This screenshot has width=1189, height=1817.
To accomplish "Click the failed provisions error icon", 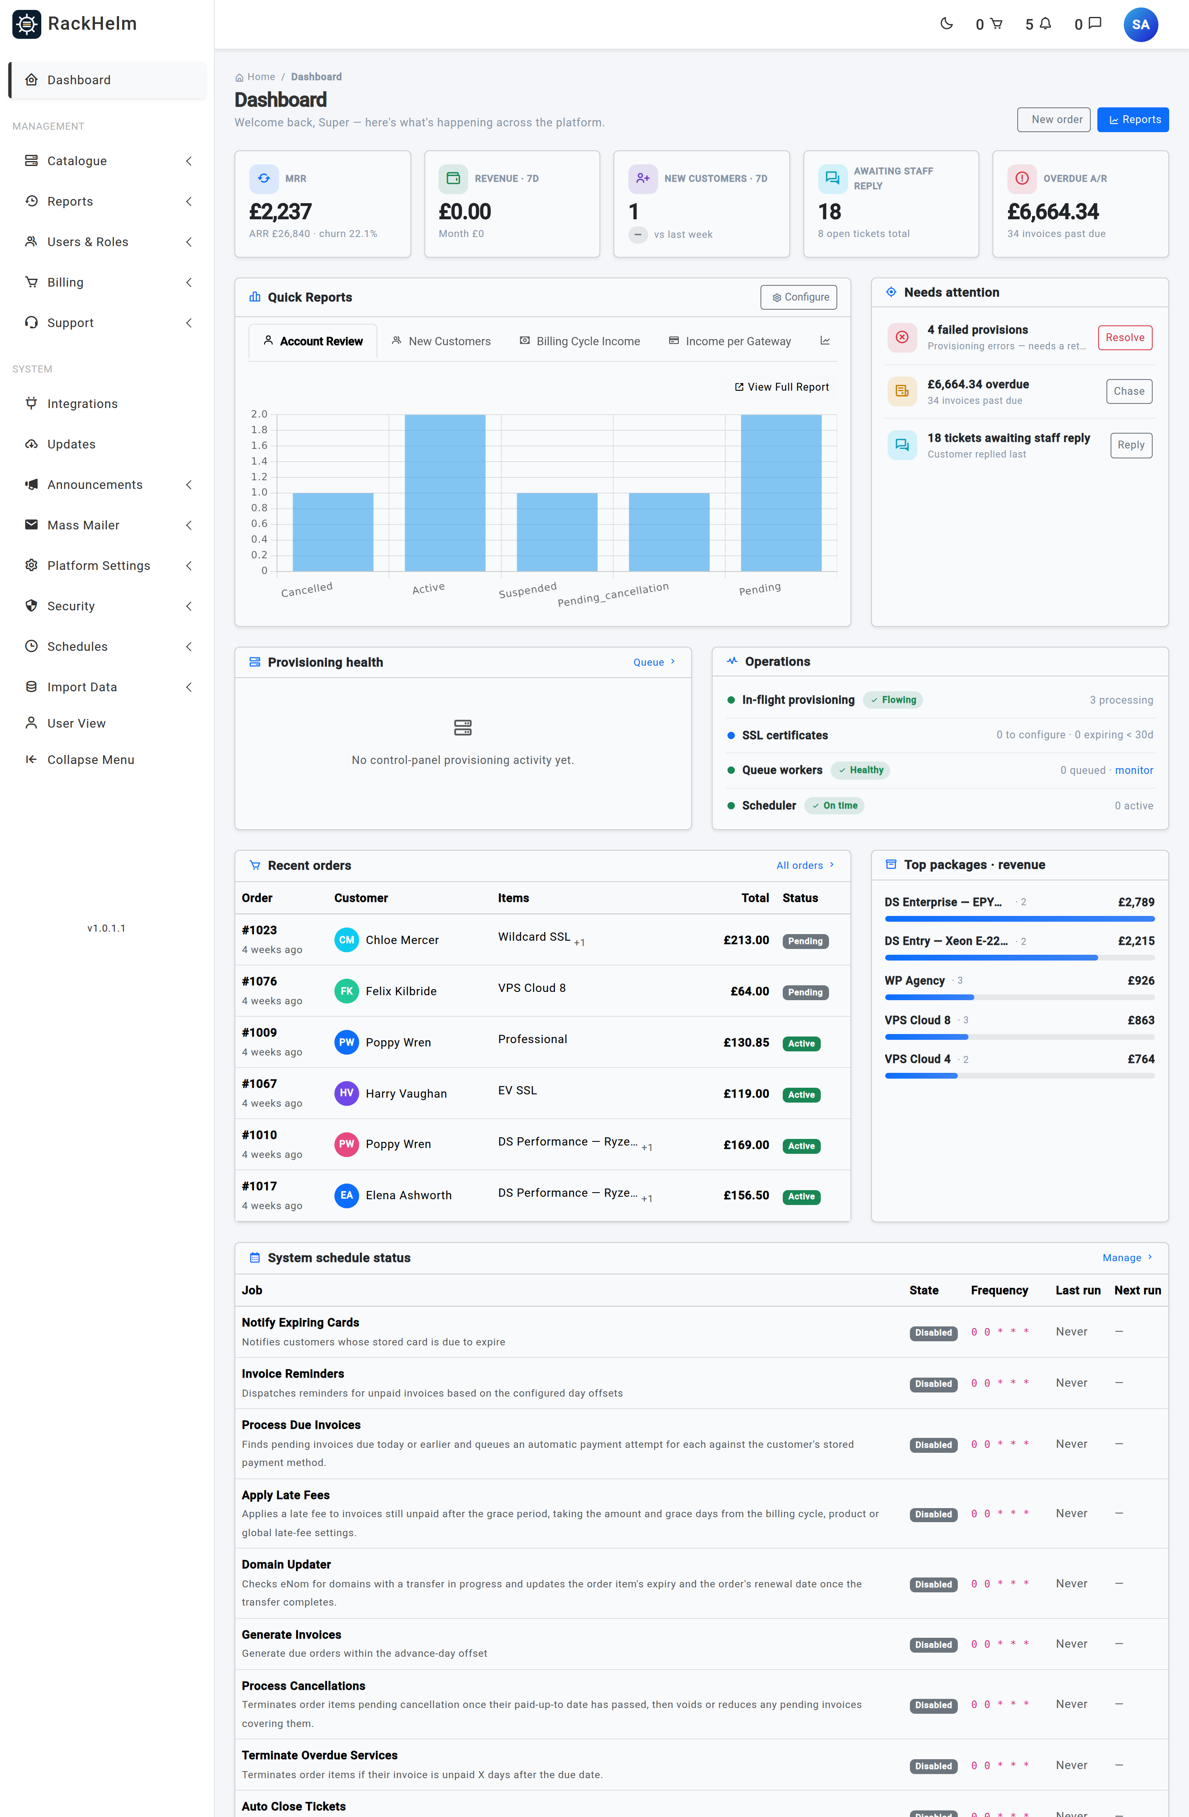I will (x=901, y=337).
